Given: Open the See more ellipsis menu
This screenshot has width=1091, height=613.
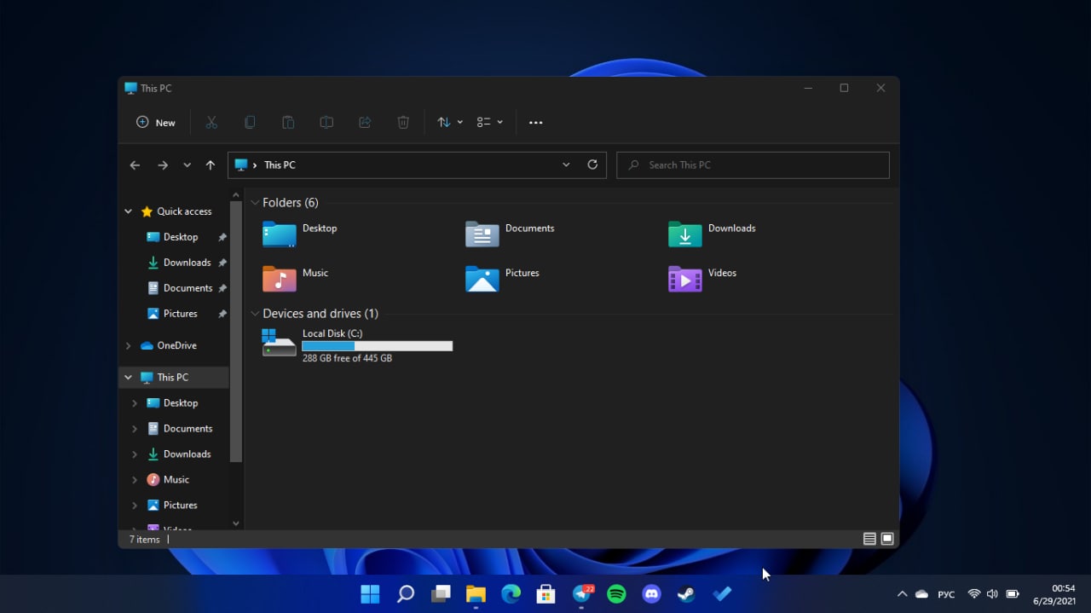Looking at the screenshot, I should [x=536, y=123].
